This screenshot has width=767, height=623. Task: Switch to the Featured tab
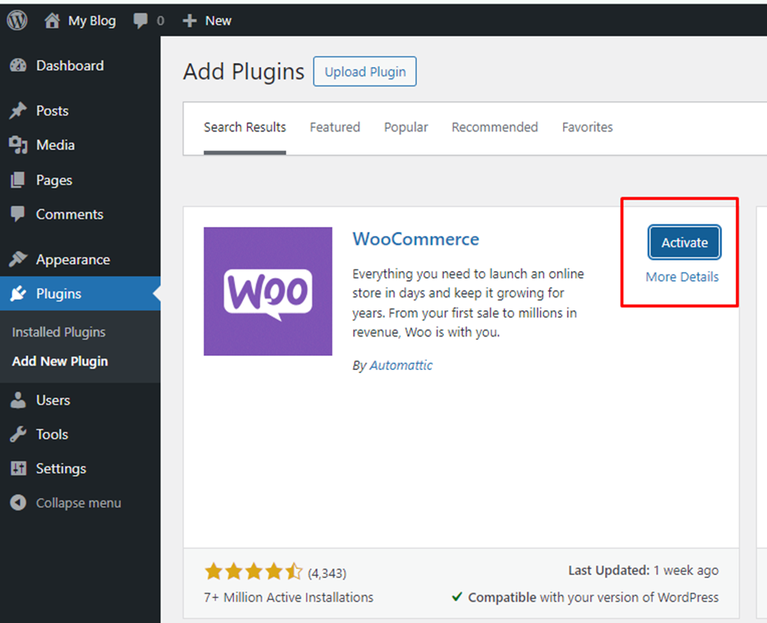pyautogui.click(x=335, y=127)
